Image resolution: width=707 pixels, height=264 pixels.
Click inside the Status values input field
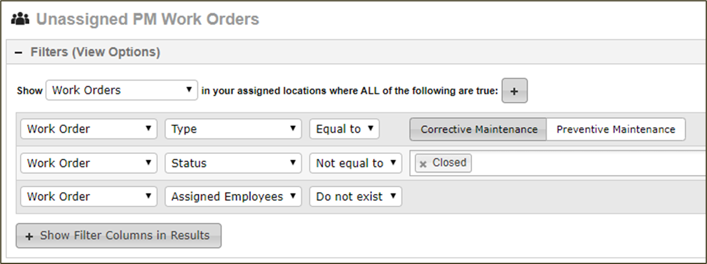point(586,163)
